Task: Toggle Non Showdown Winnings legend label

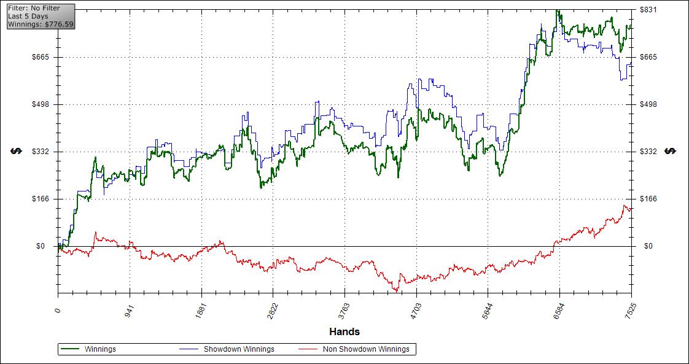Action: click(365, 349)
